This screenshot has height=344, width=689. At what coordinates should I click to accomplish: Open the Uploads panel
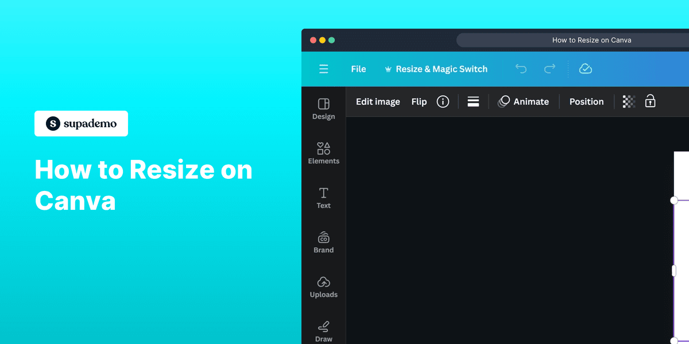tap(323, 287)
